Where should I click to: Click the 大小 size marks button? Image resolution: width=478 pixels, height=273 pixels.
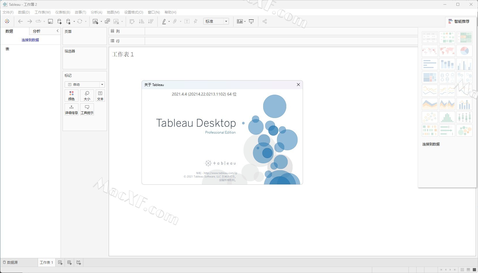(x=87, y=96)
